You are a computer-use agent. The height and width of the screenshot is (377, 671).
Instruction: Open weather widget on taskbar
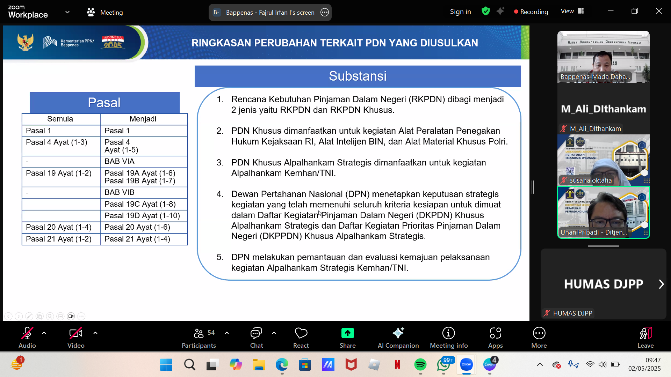[x=17, y=364]
